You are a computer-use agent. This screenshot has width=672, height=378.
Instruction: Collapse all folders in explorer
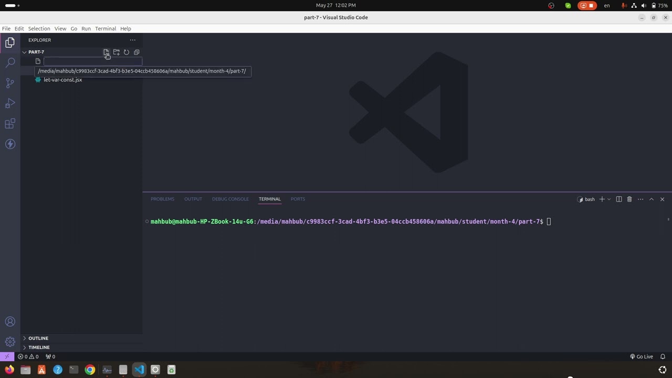point(136,52)
